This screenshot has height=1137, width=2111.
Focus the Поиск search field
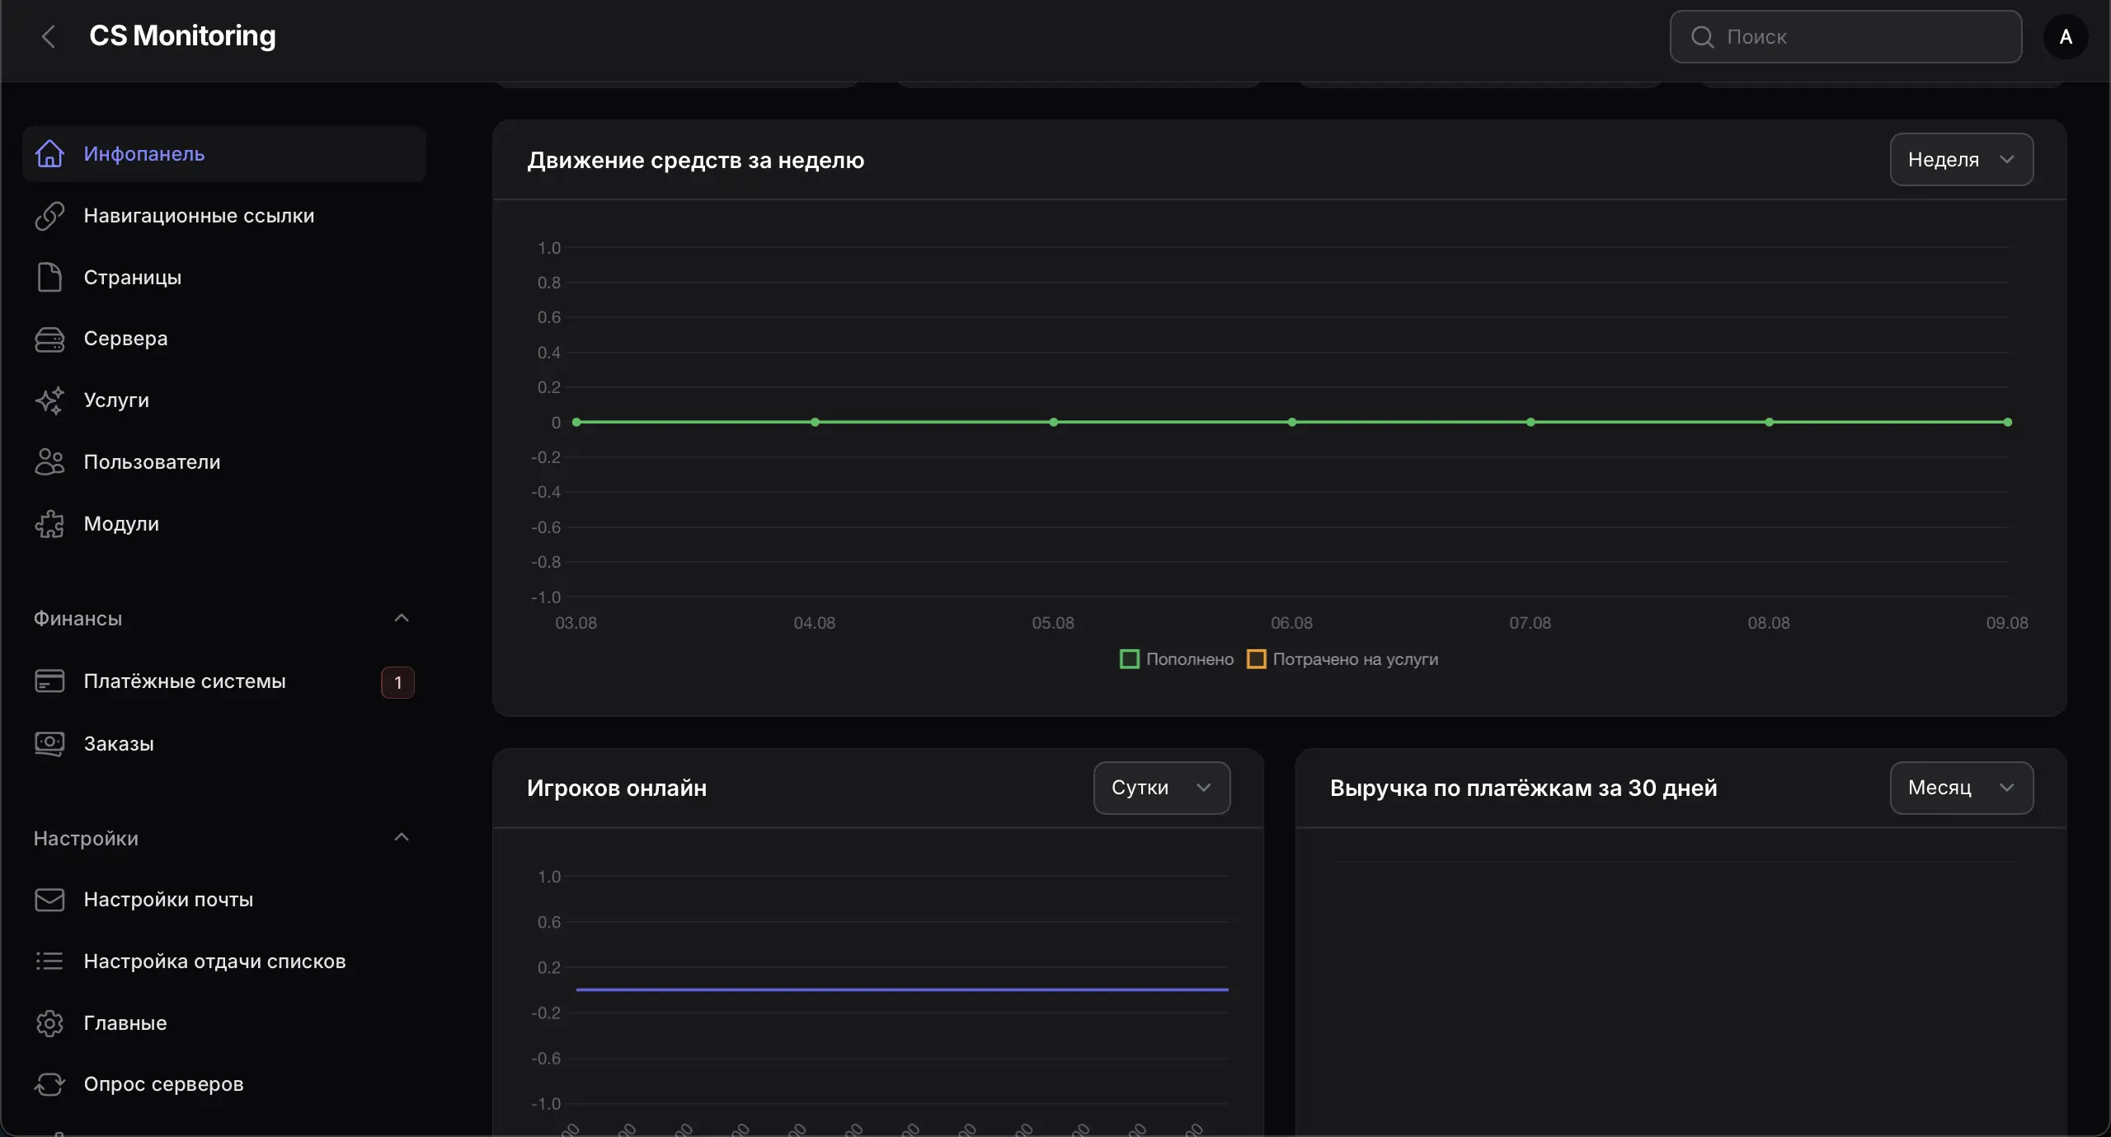pos(1845,37)
